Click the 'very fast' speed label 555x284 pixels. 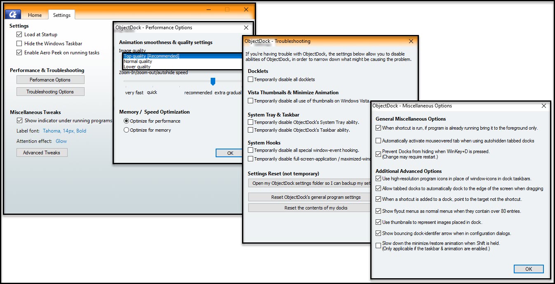[134, 93]
